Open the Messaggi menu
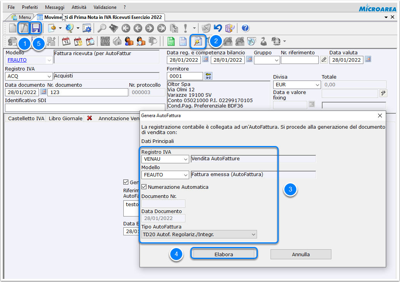The width and height of the screenshot is (400, 282). pyautogui.click(x=55, y=7)
